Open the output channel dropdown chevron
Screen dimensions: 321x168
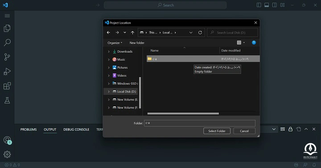pyautogui.click(x=274, y=129)
